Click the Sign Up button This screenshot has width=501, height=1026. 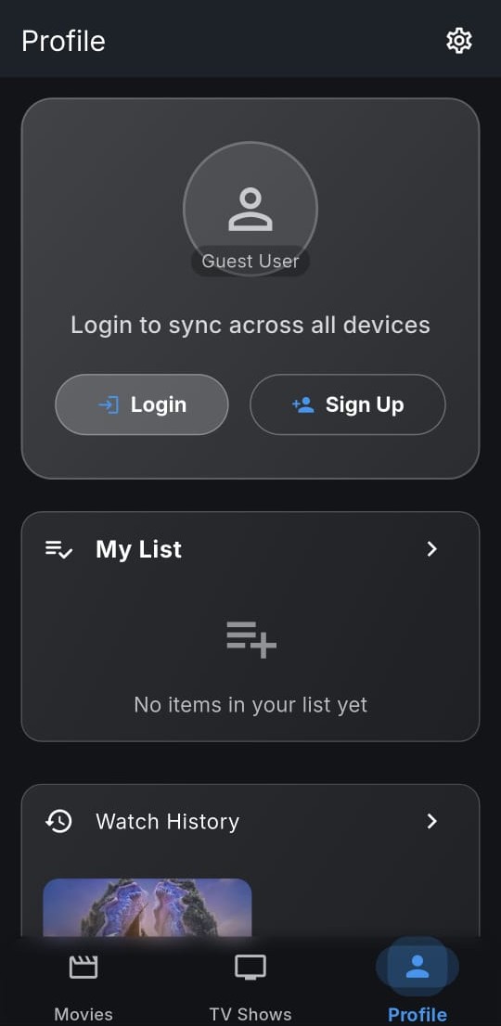[x=348, y=404]
